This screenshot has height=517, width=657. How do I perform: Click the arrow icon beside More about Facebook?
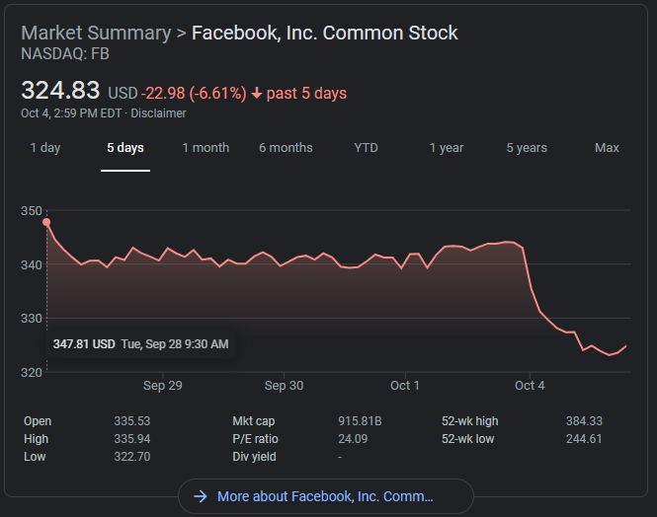click(201, 496)
